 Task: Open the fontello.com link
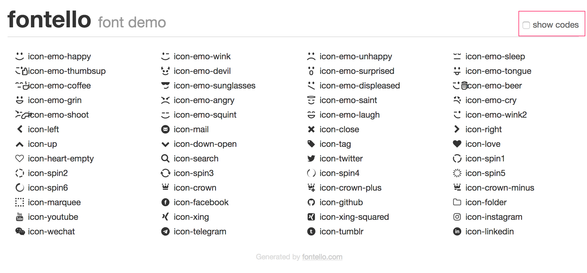322,257
